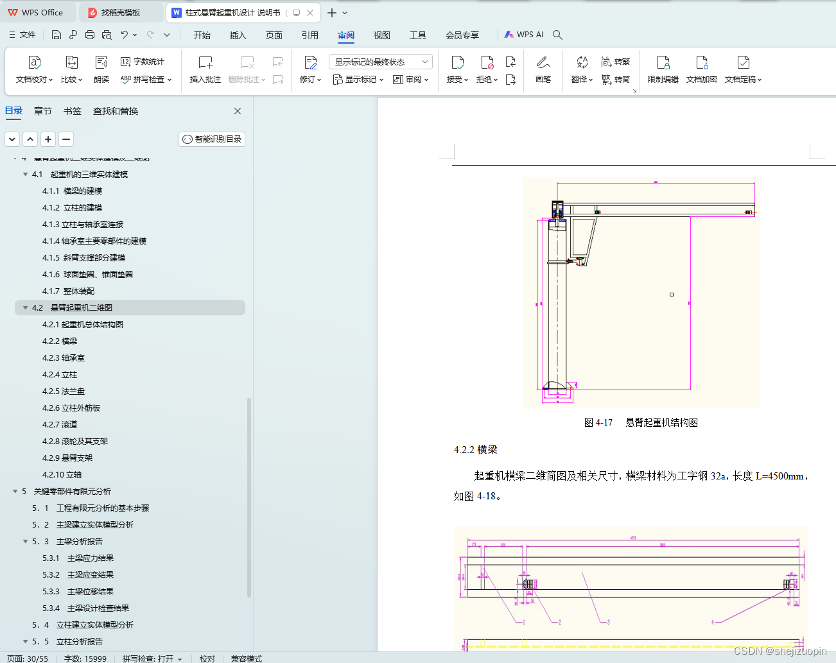Click the plus promote button in outline

pyautogui.click(x=48, y=139)
